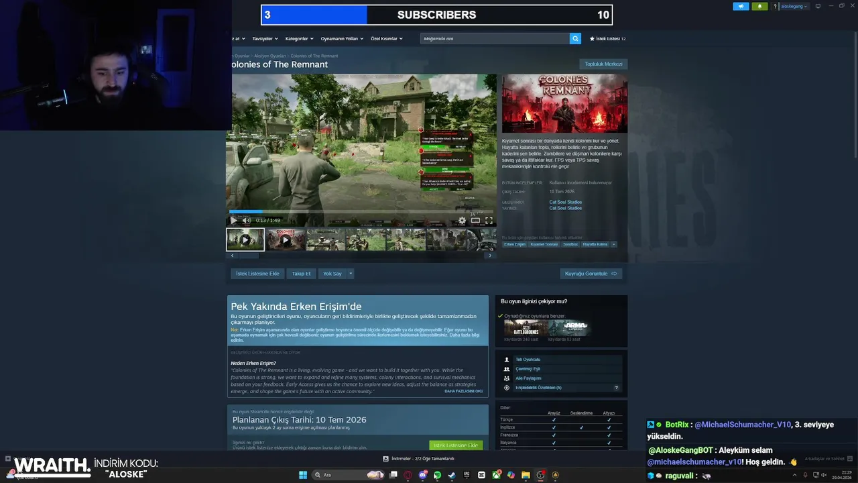Expand 'DAHA FAZLASINI OKU' in early access text

tap(464, 391)
